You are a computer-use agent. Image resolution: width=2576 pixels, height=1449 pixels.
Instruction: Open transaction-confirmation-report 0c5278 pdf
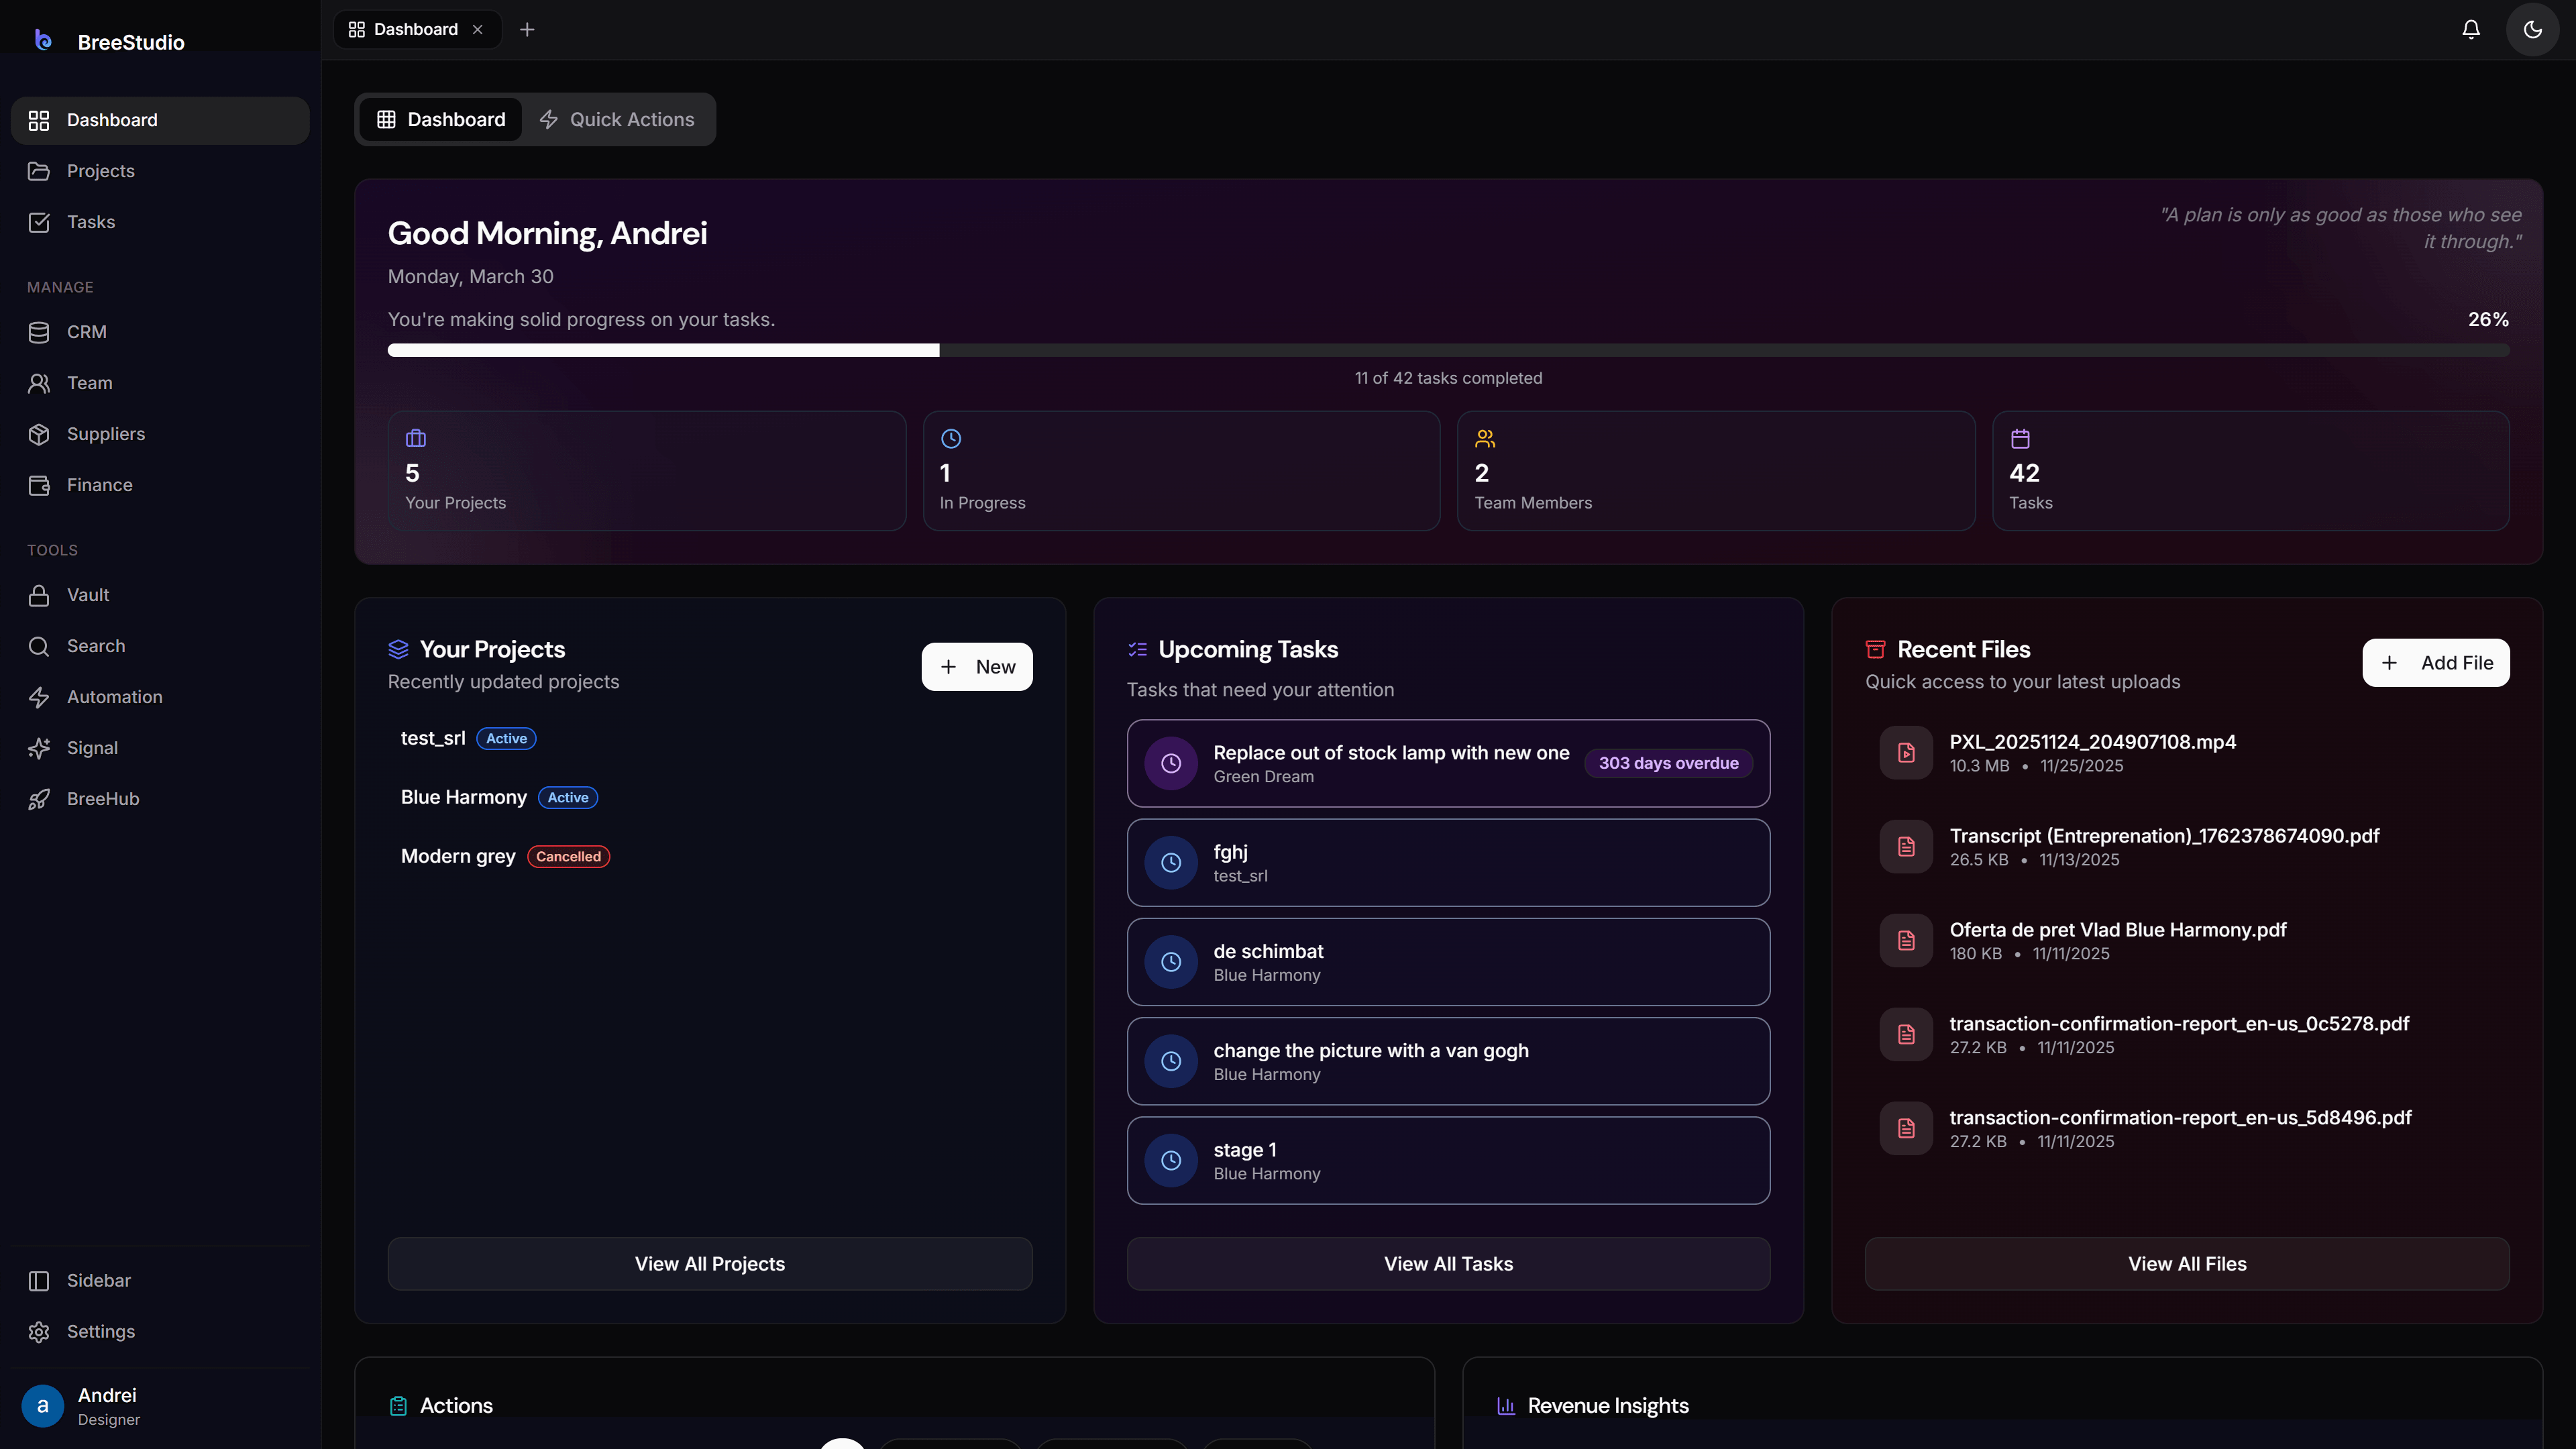pos(2187,1035)
